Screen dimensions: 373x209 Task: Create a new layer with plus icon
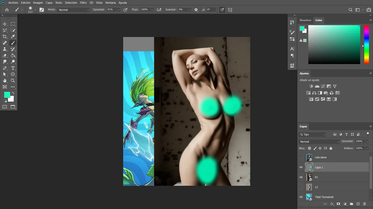click(358, 204)
